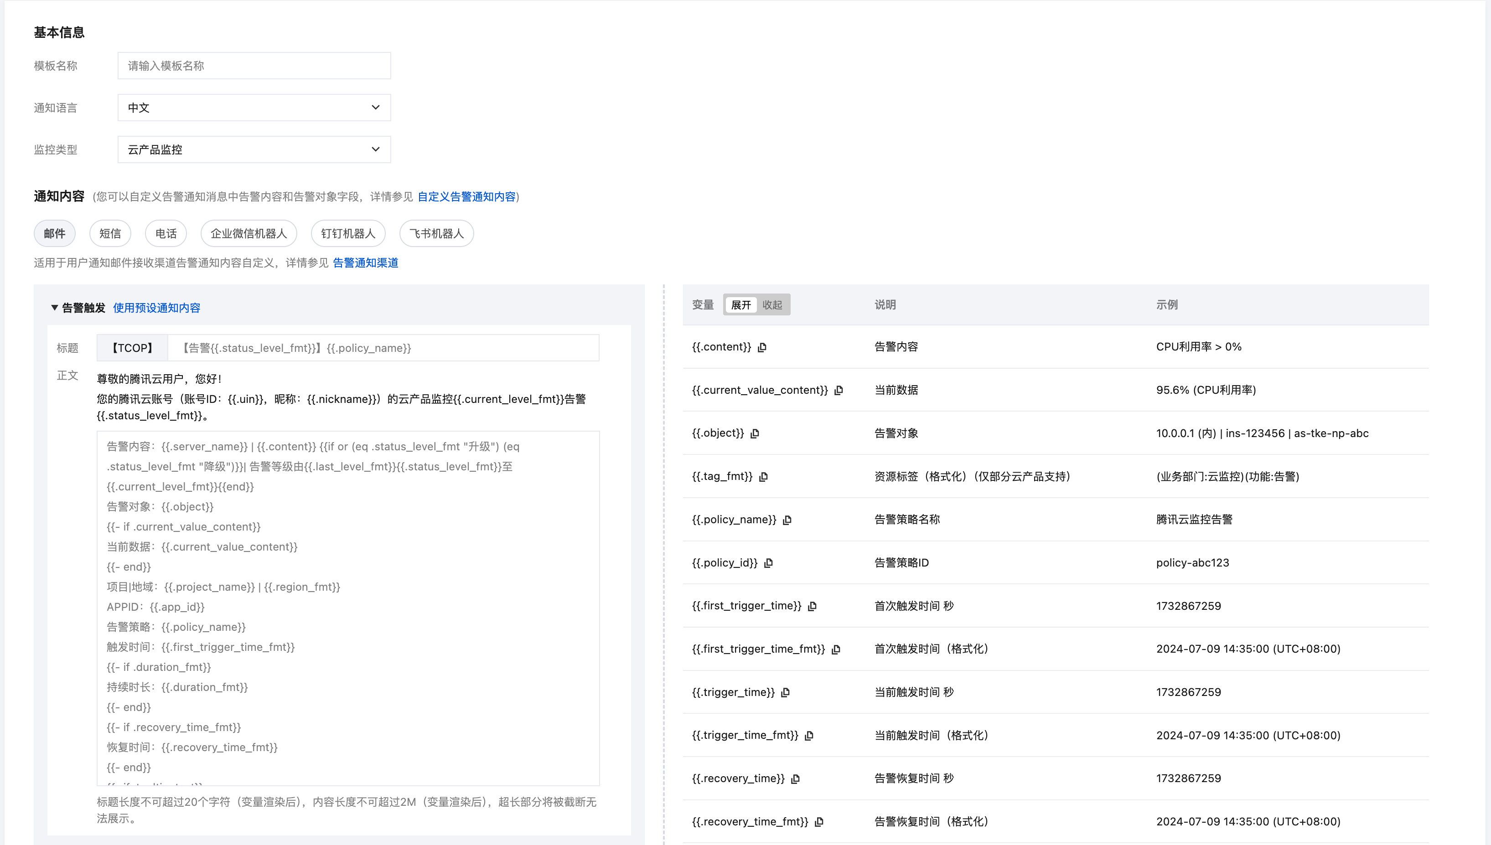
Task: Copy the {{.trigger_time_fmt}} variable icon
Action: pyautogui.click(x=809, y=735)
